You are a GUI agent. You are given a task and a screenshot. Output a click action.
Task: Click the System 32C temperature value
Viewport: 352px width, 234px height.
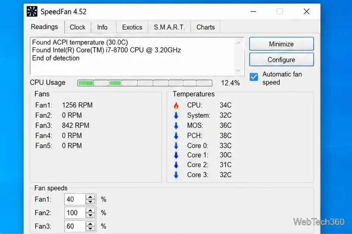point(226,115)
